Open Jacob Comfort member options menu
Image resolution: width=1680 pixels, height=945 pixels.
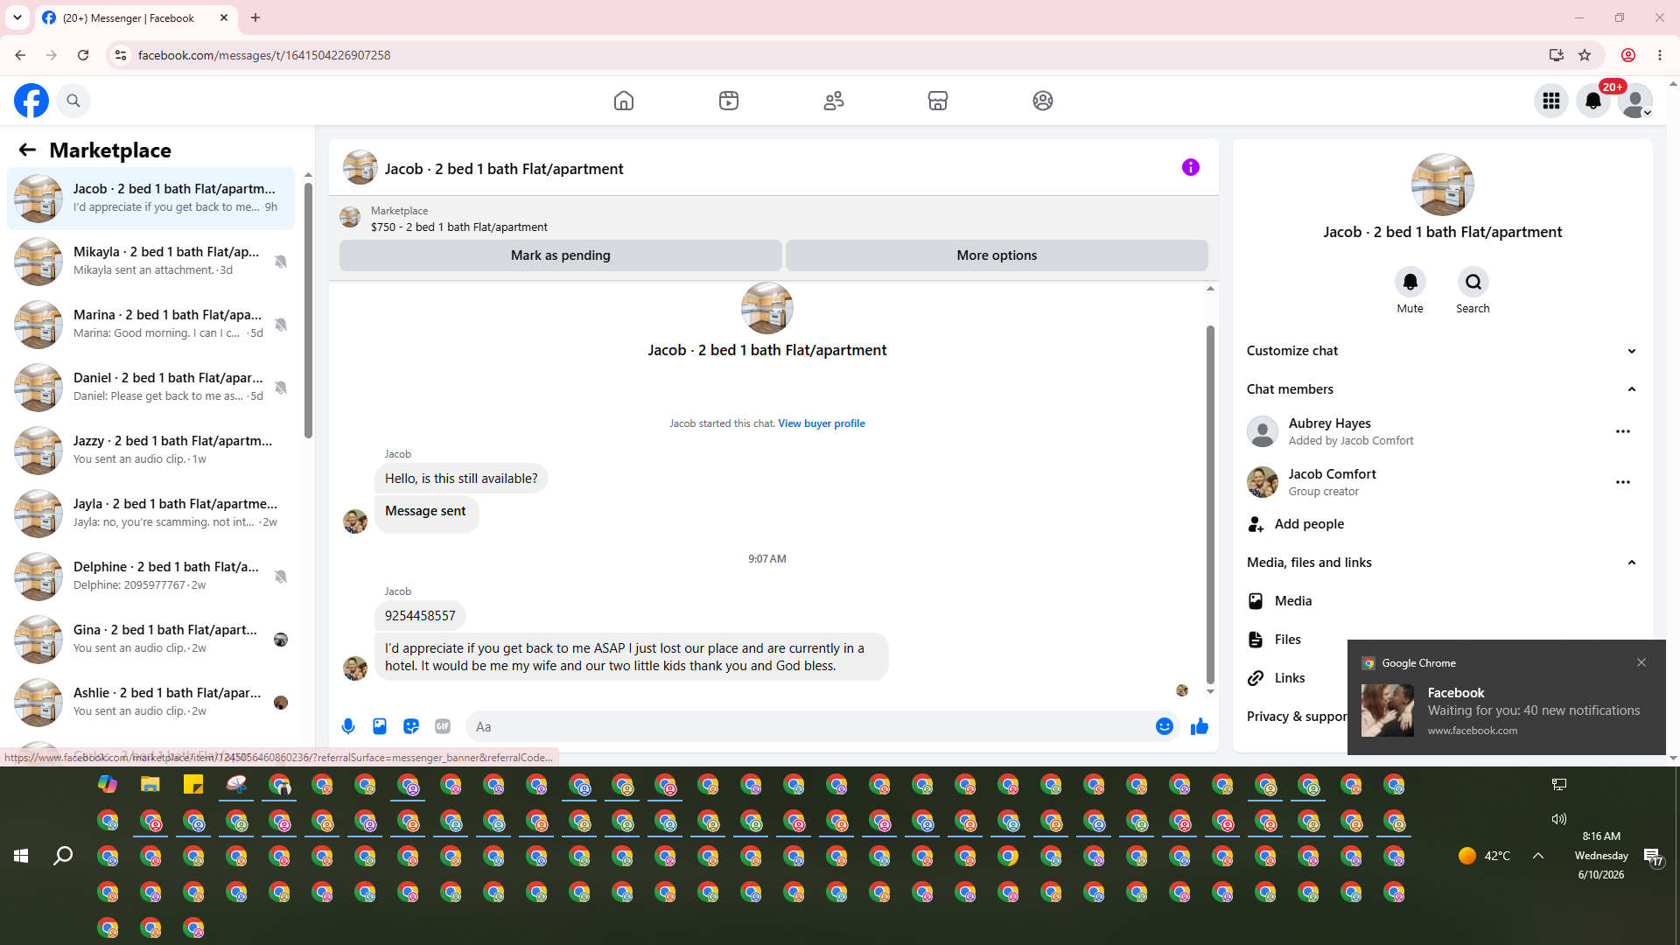click(1623, 482)
